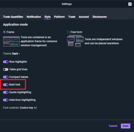Click the Cancel link

(x=113, y=126)
